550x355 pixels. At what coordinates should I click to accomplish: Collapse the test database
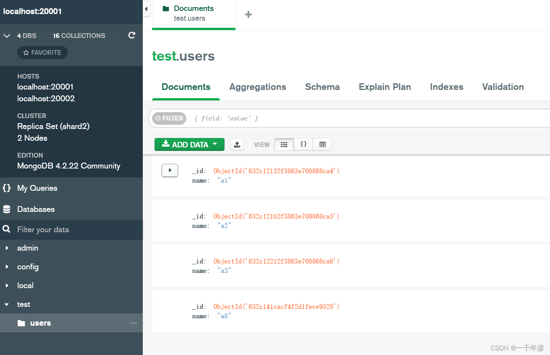(7, 304)
